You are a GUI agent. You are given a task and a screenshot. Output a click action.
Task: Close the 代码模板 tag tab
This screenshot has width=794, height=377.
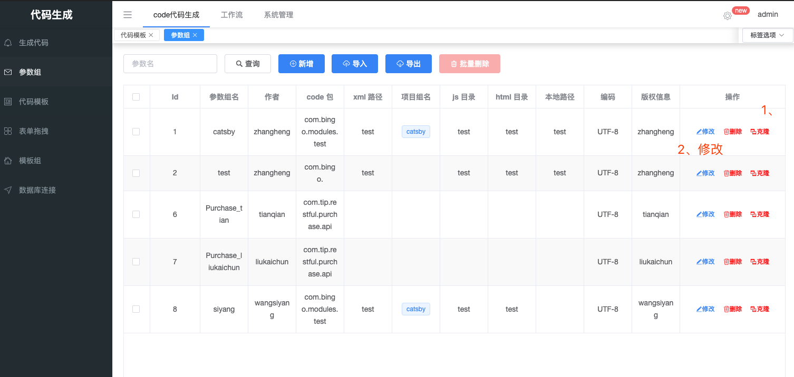pyautogui.click(x=151, y=35)
